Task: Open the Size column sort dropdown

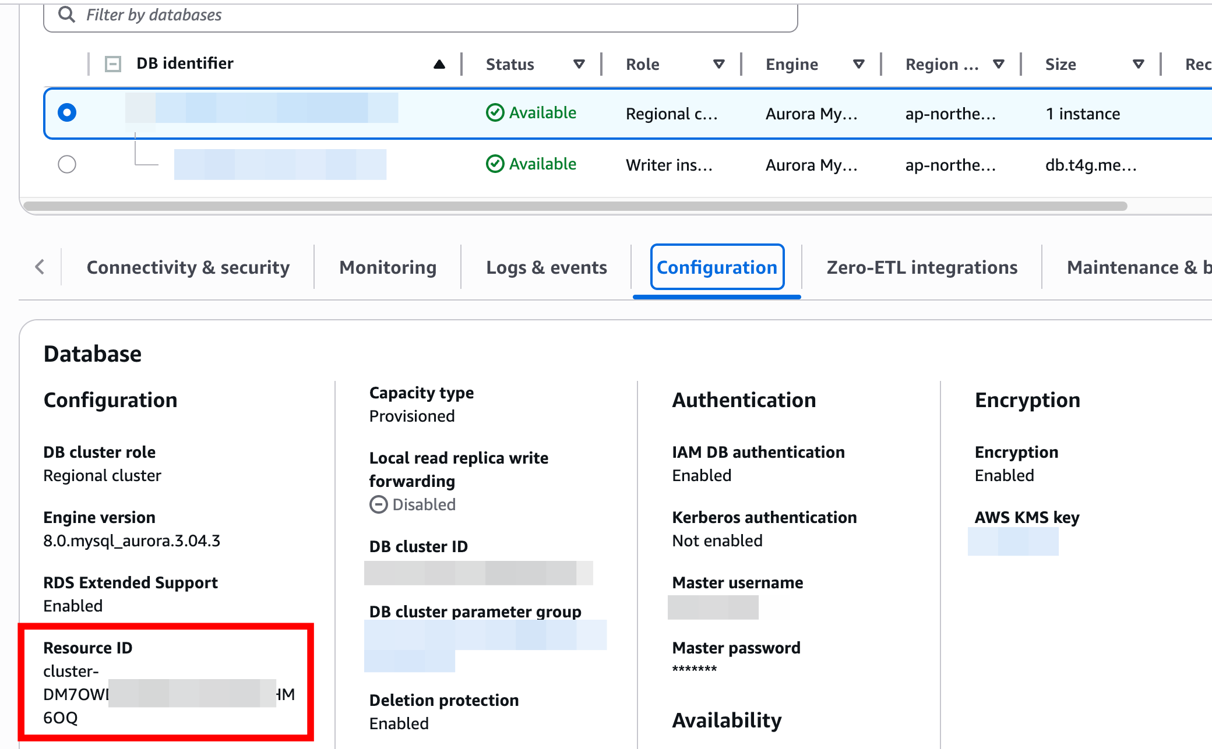Action: [x=1138, y=64]
